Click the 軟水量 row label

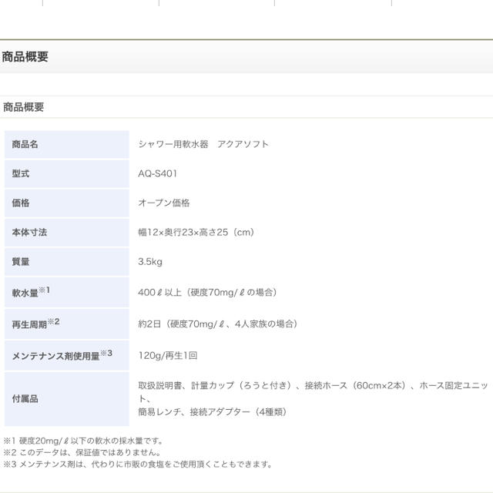coord(31,292)
